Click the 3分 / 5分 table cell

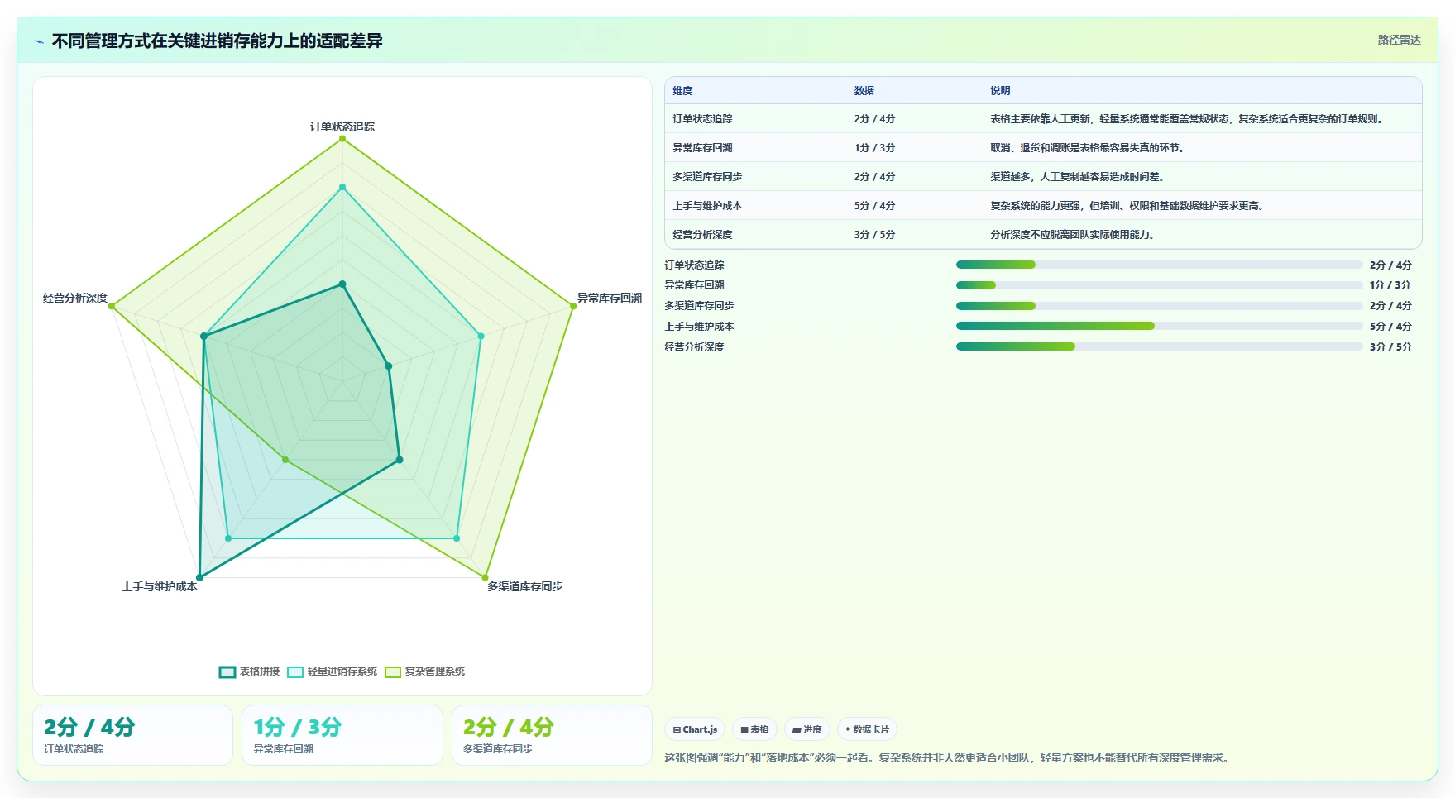tap(874, 235)
